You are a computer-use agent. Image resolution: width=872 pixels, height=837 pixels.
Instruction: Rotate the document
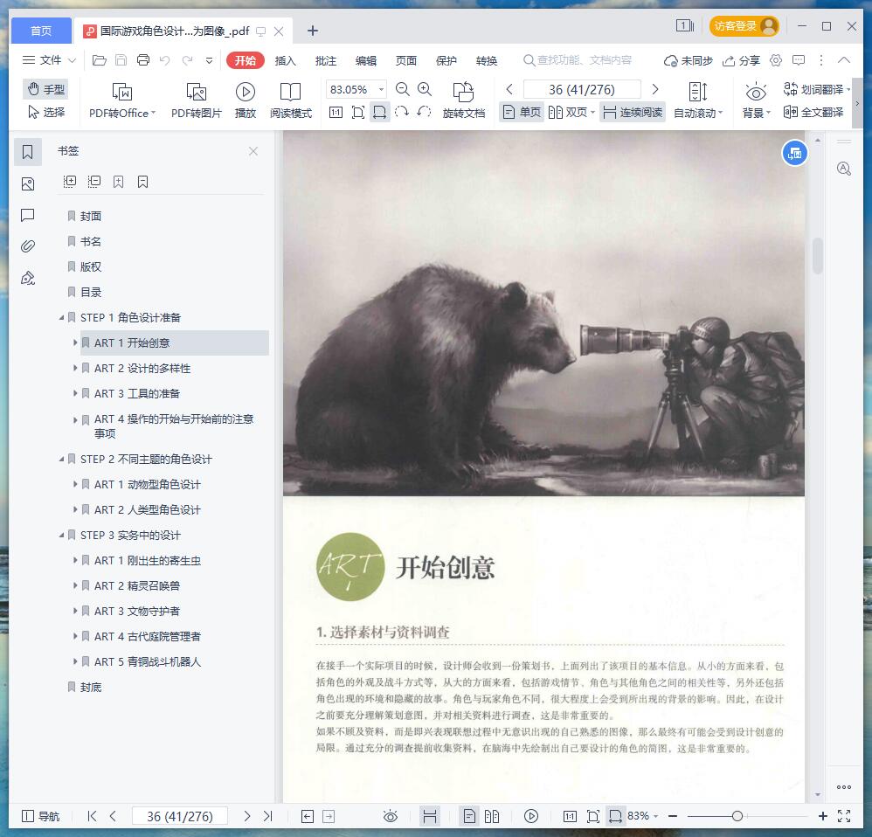click(464, 100)
